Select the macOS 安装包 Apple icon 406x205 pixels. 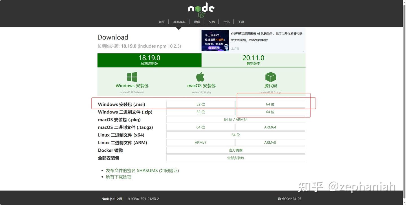coord(200,76)
